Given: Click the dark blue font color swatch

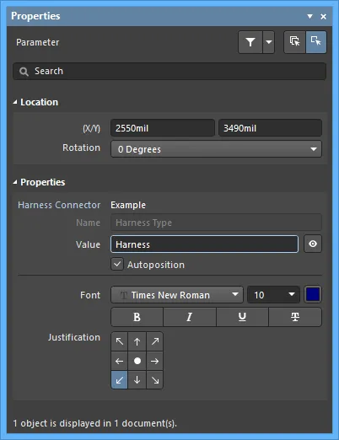Looking at the screenshot, I should click(313, 294).
